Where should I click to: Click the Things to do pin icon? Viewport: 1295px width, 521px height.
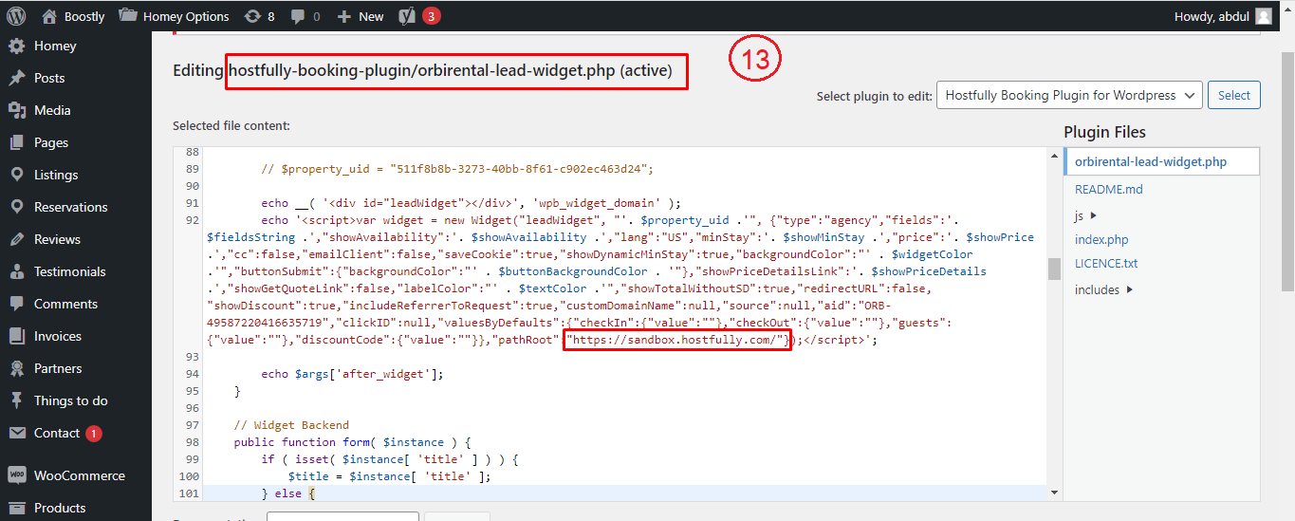pos(16,400)
